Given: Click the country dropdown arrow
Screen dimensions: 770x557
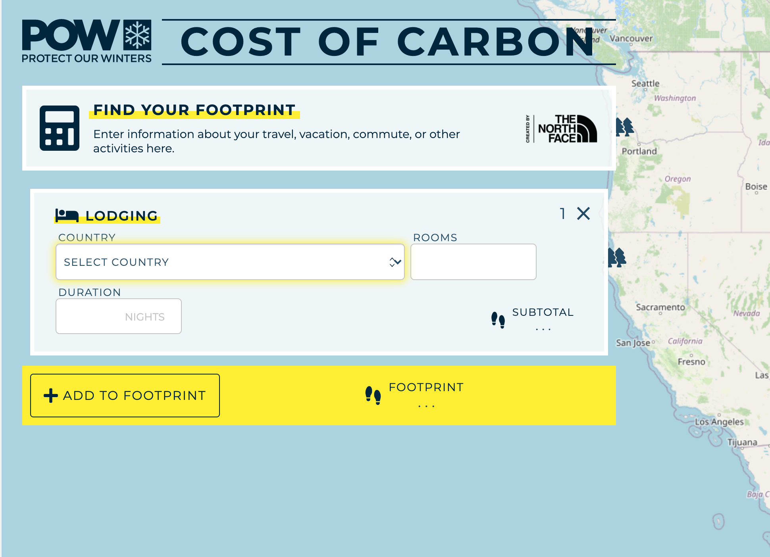Looking at the screenshot, I should (x=395, y=262).
